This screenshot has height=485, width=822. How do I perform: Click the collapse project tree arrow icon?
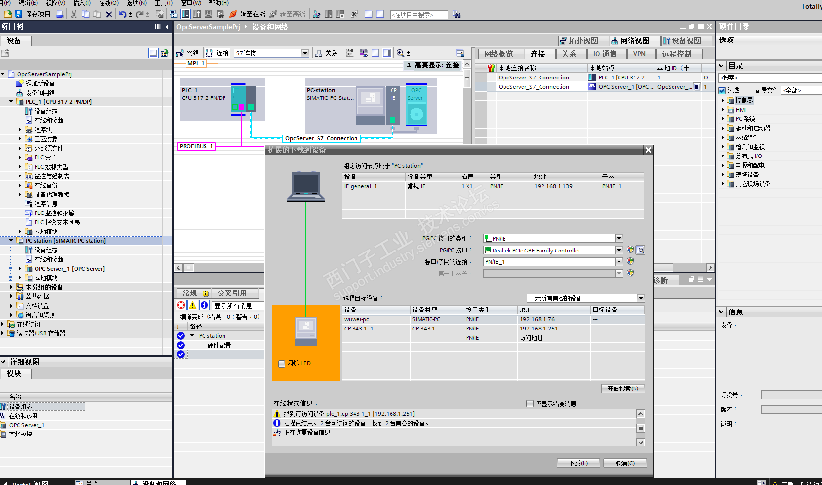pyautogui.click(x=167, y=27)
